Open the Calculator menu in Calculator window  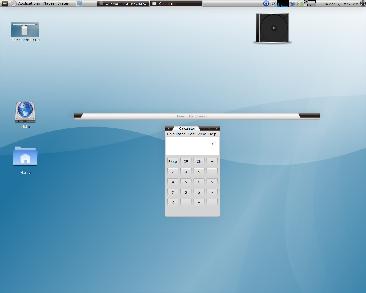(x=176, y=134)
